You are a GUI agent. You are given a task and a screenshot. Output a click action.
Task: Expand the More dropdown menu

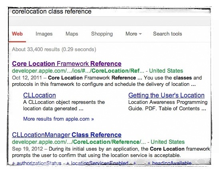point(133,34)
